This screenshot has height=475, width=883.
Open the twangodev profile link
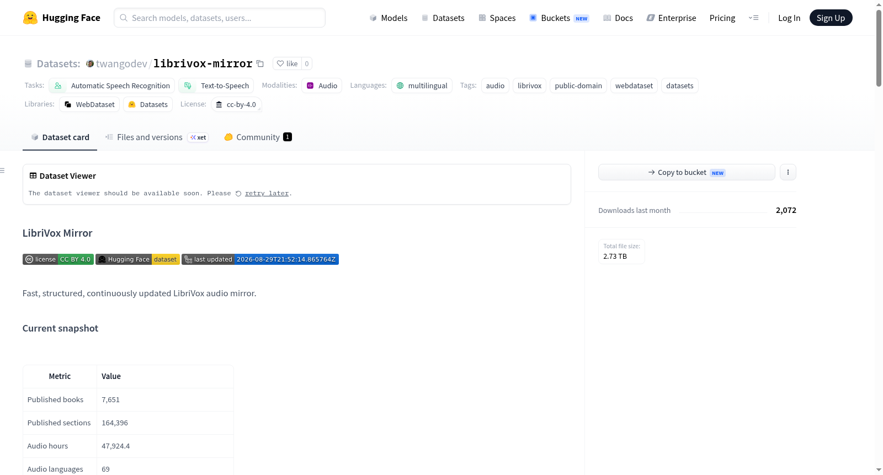(121, 63)
